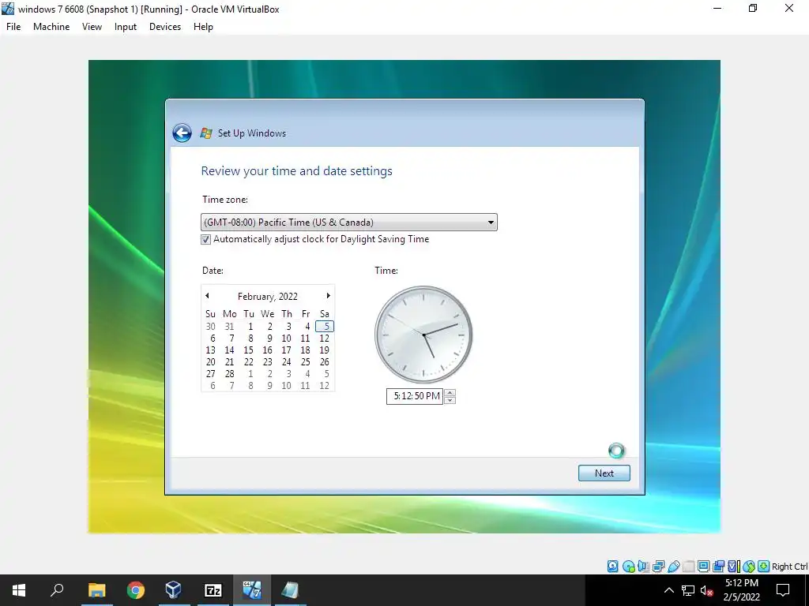This screenshot has height=606, width=809.
Task: Launch Google Chrome from the taskbar
Action: 135,590
